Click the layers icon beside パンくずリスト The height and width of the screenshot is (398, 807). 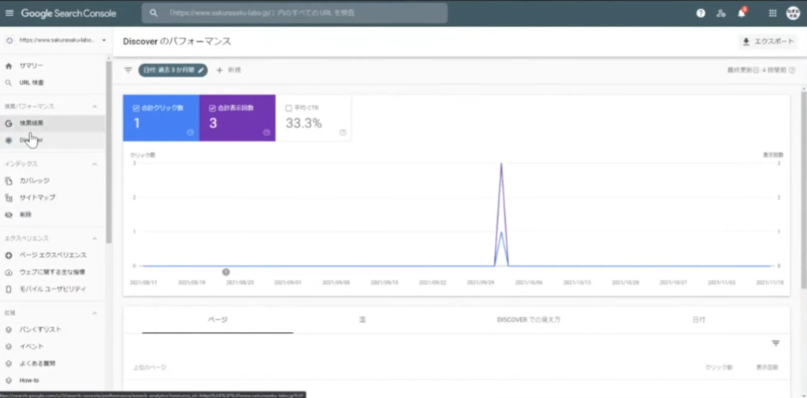[8, 330]
